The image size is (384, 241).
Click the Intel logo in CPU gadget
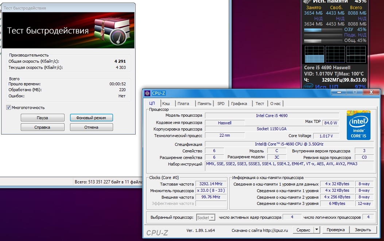tap(308, 86)
